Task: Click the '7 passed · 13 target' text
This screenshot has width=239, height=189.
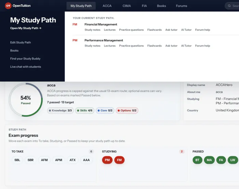Action: coord(60,102)
